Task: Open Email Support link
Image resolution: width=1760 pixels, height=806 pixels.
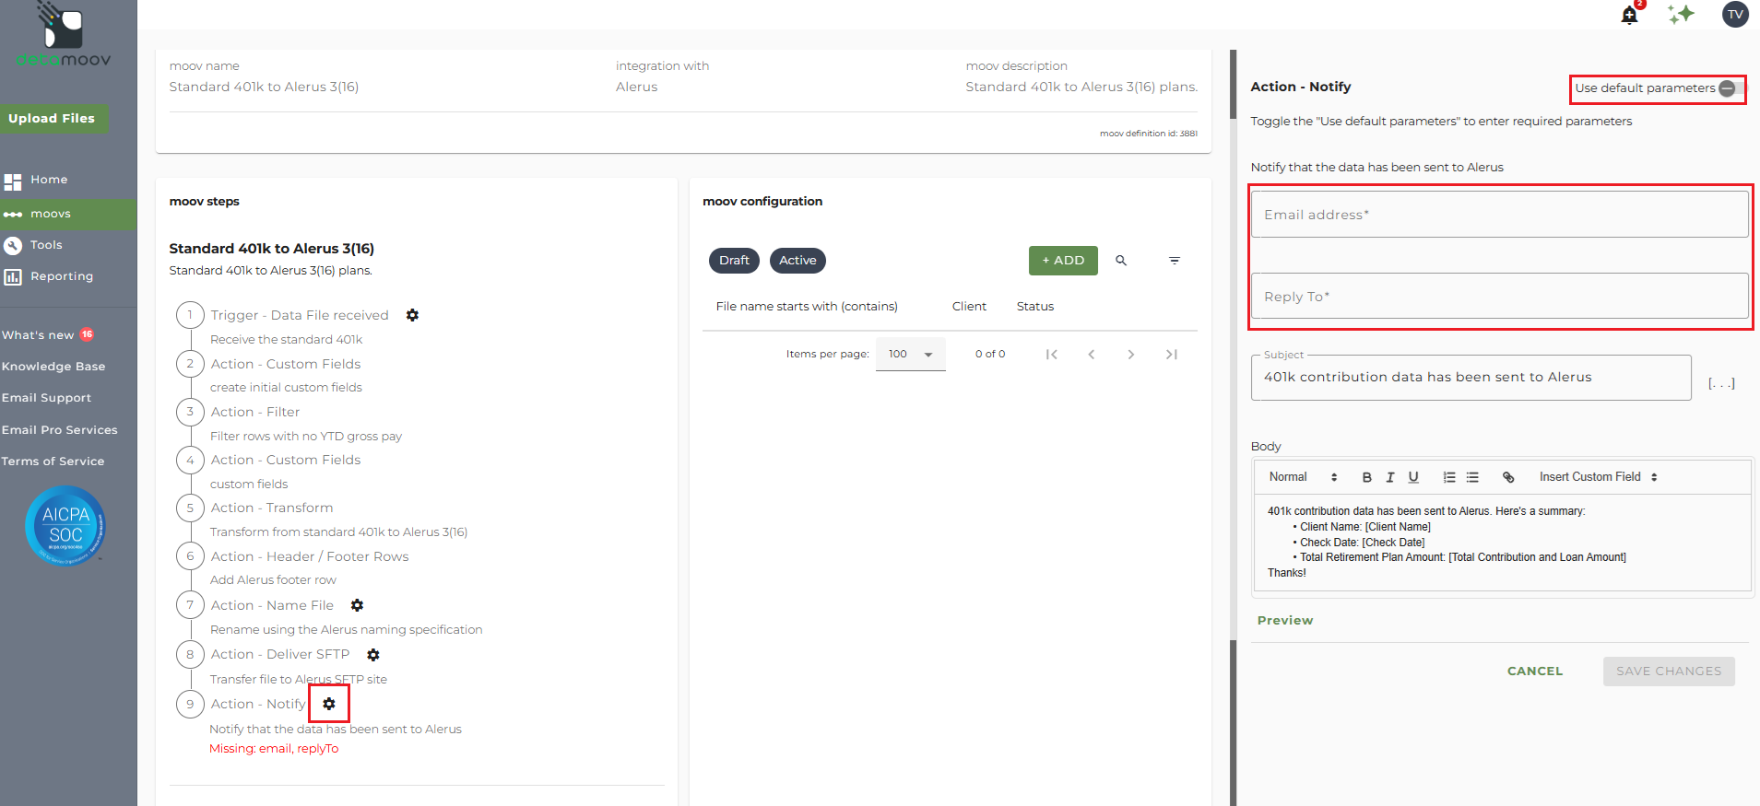Action: (46, 398)
